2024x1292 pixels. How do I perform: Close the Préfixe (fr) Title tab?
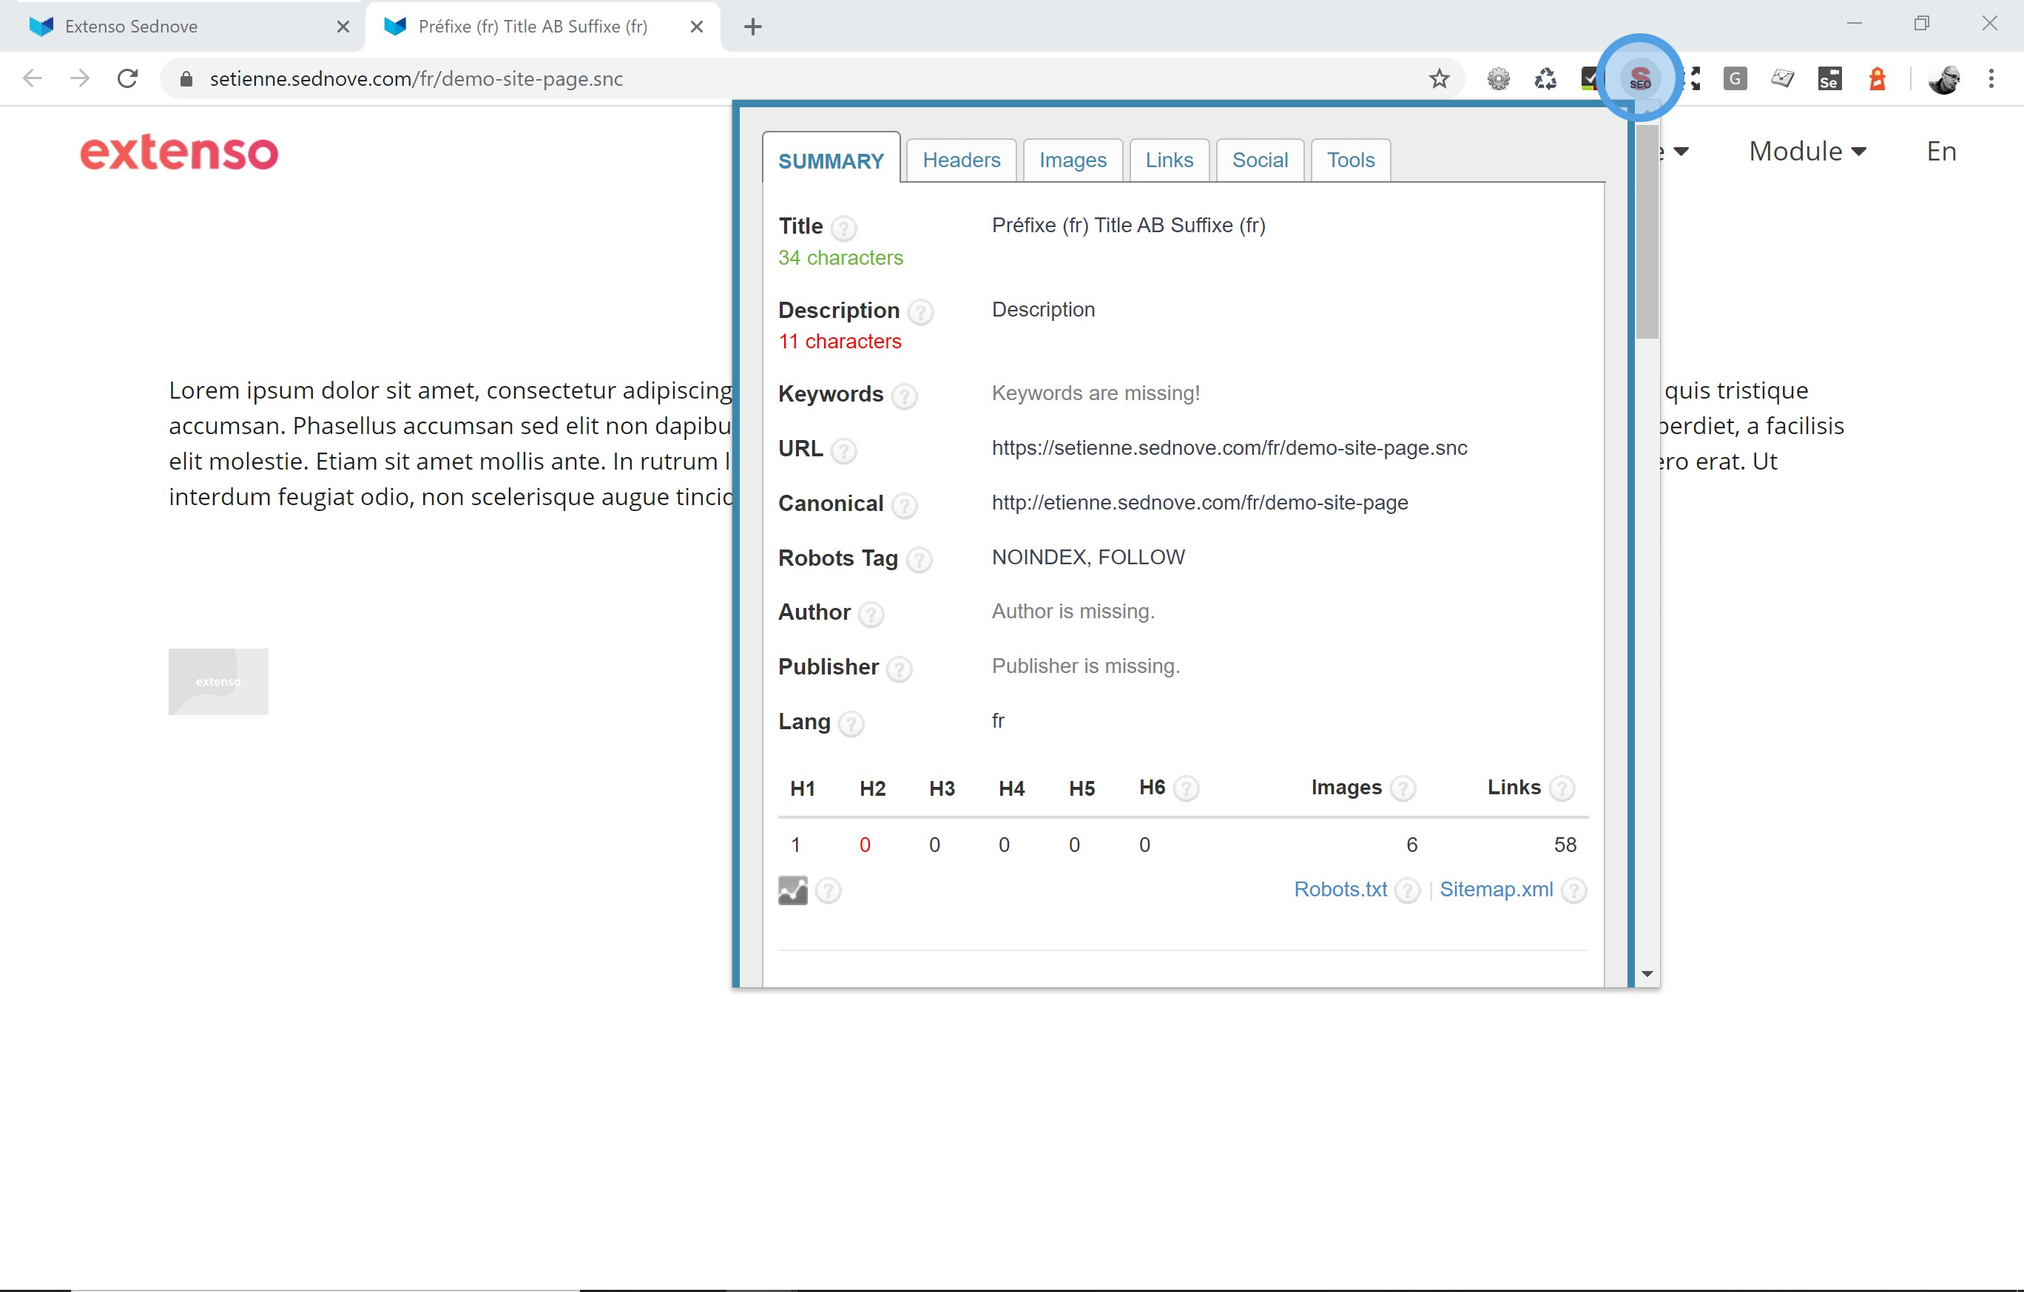(696, 27)
